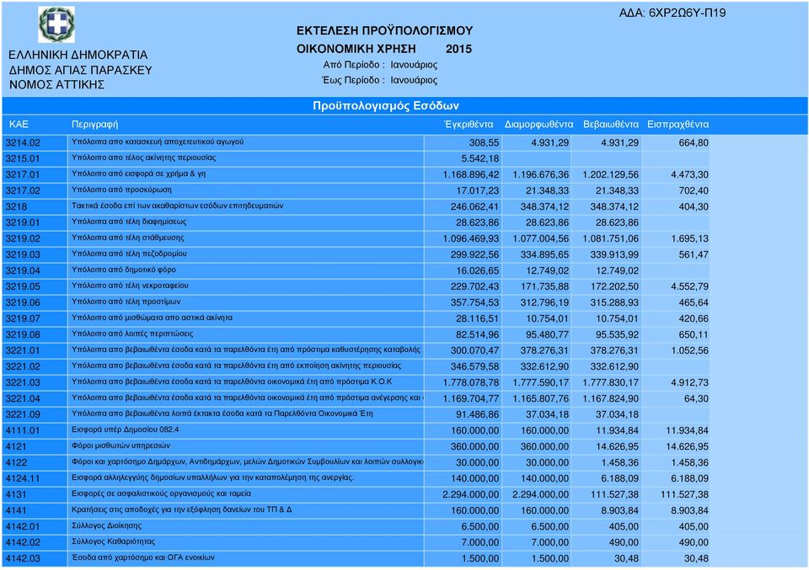Image resolution: width=809 pixels, height=570 pixels.
Task: Select code 4122 cell
Action: pyautogui.click(x=35, y=462)
